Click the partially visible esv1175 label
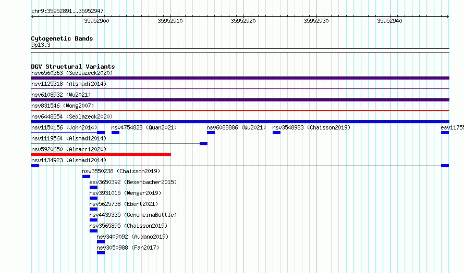The width and height of the screenshot is (464, 273). [x=452, y=127]
